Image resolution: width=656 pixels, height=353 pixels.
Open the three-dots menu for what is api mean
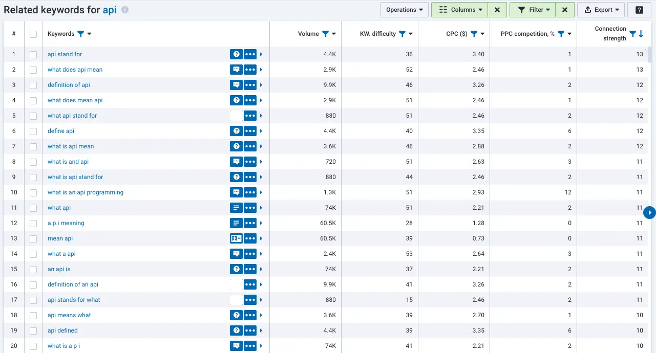250,146
